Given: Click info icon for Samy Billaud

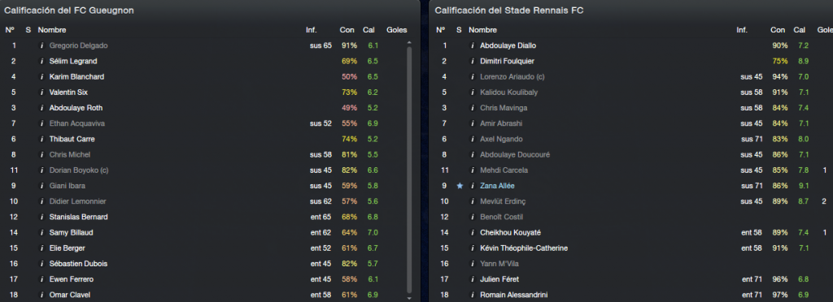Looking at the screenshot, I should point(41,233).
